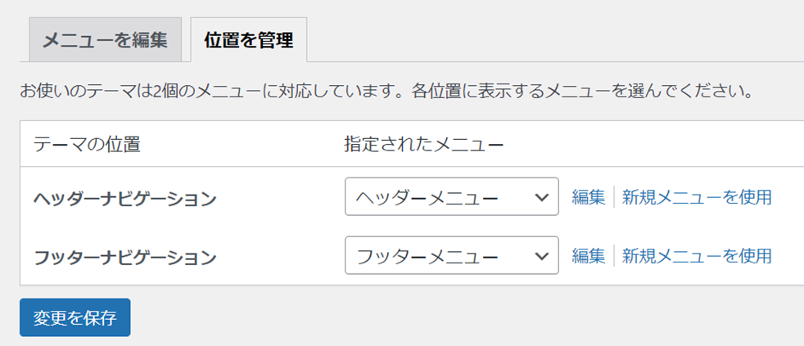Click the chevron arrow on フッターメニュー select
This screenshot has width=804, height=346.
(541, 256)
